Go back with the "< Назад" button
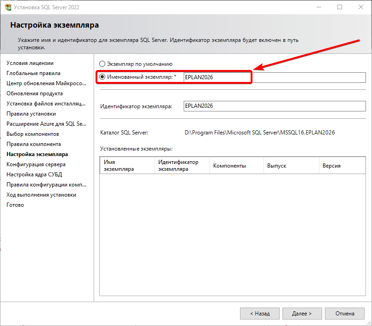 tap(260, 314)
